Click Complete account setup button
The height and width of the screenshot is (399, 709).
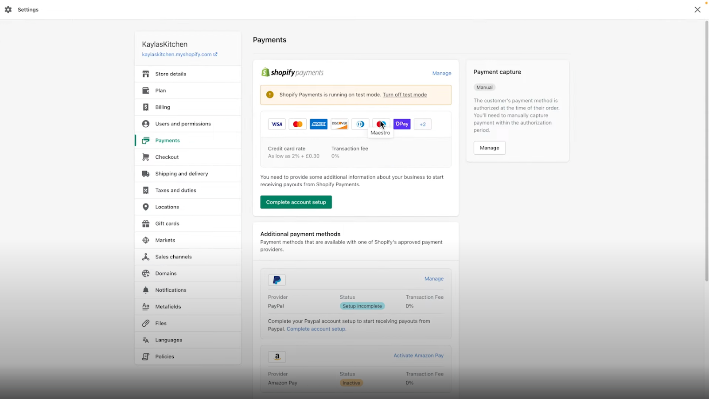click(x=296, y=202)
